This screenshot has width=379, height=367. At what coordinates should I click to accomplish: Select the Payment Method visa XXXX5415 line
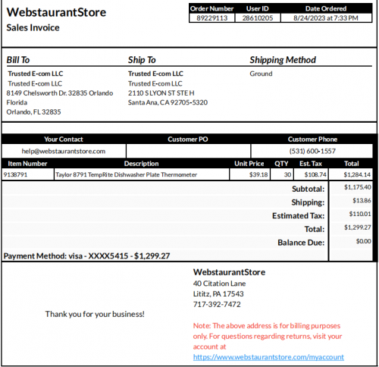click(86, 256)
